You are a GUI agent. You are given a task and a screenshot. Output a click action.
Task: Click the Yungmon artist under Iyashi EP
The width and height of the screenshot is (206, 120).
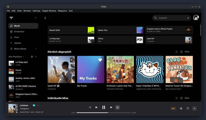click(x=52, y=89)
